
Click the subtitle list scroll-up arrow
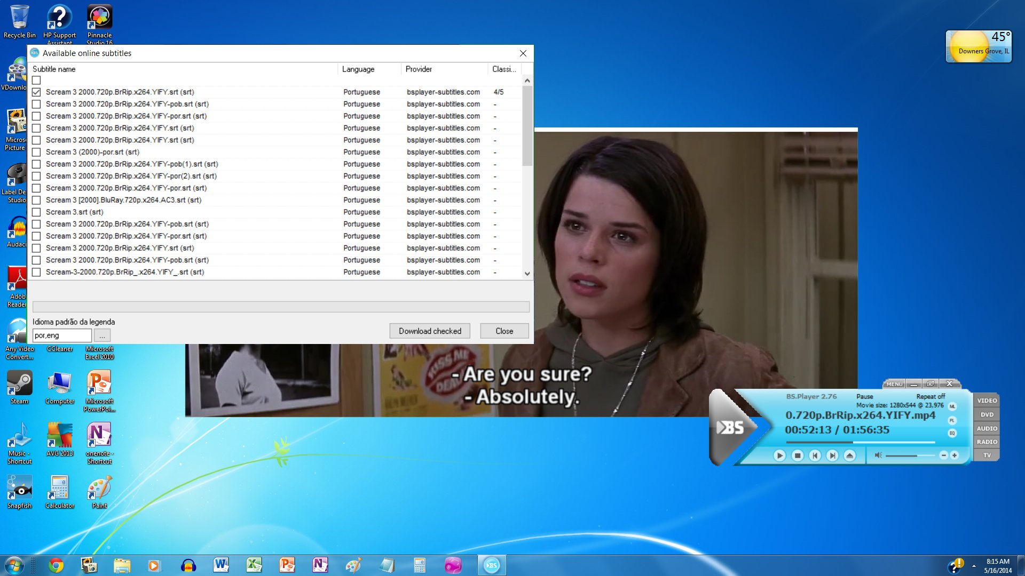click(x=527, y=81)
